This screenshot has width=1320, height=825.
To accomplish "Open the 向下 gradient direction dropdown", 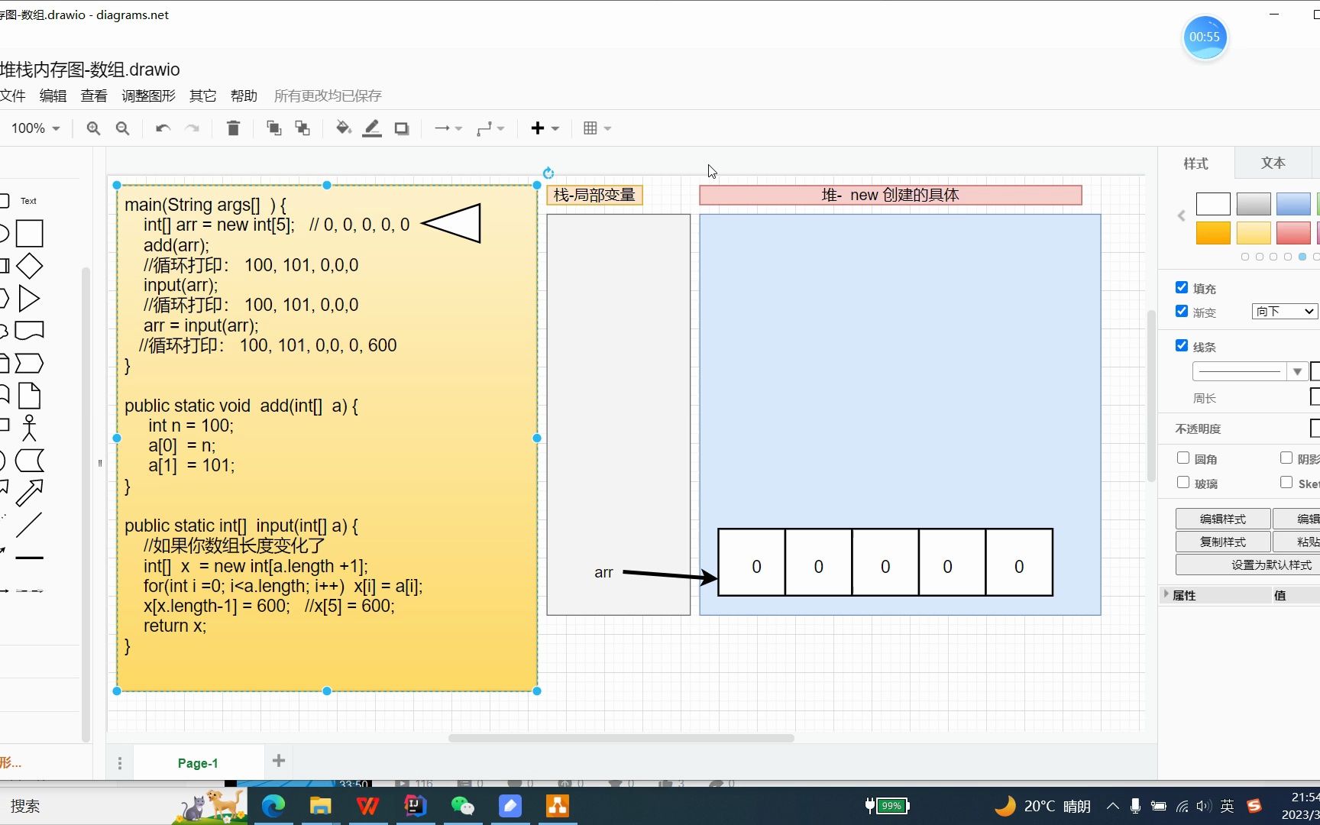I will 1283,312.
